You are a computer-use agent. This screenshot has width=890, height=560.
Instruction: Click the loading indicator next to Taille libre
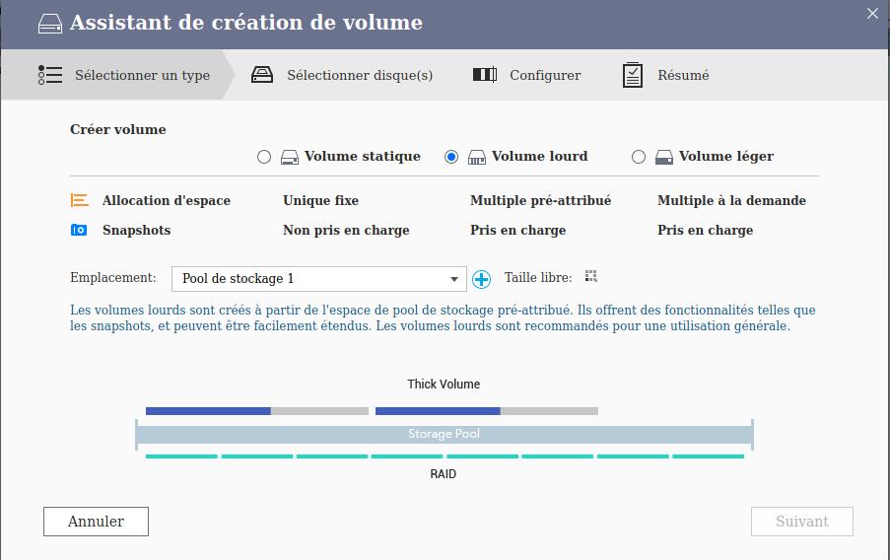coord(591,277)
